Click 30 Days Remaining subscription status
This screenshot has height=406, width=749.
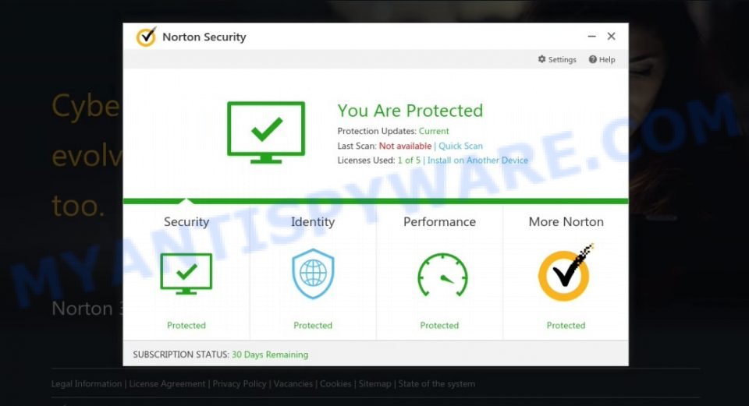coord(270,355)
